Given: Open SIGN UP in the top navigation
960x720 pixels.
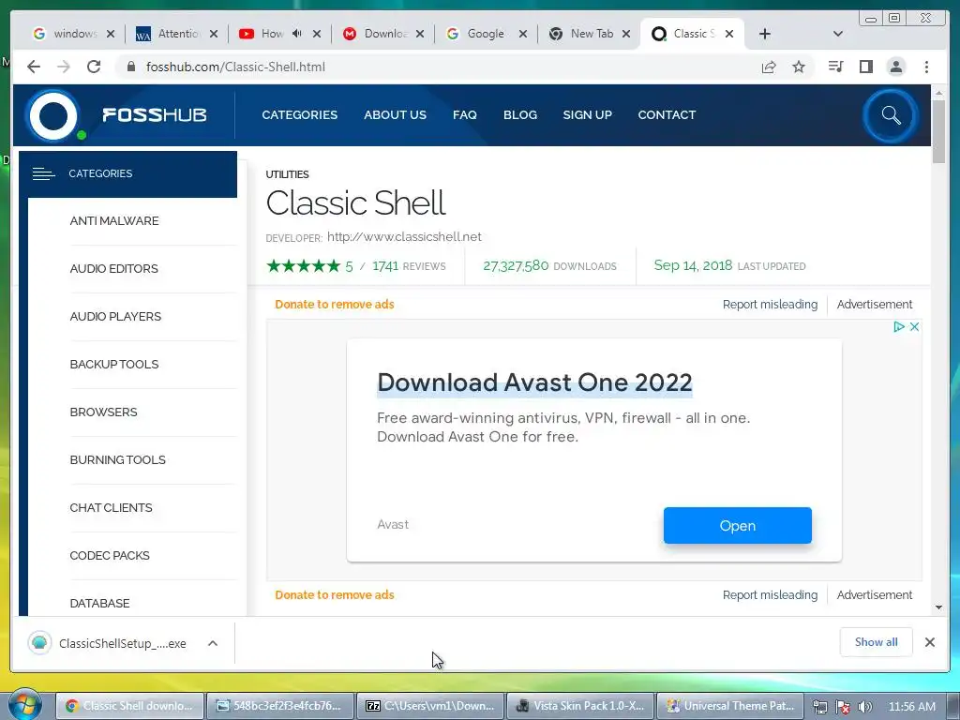Looking at the screenshot, I should [587, 115].
